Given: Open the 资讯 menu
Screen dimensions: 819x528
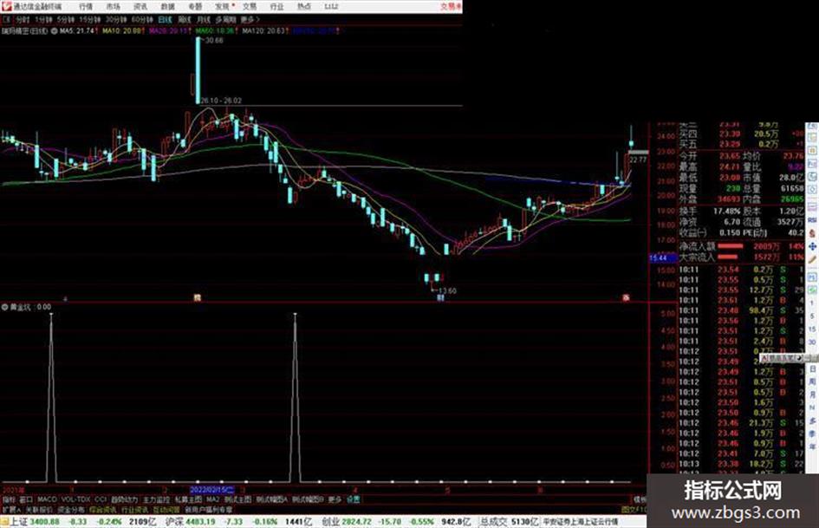Looking at the screenshot, I should pyautogui.click(x=140, y=6).
